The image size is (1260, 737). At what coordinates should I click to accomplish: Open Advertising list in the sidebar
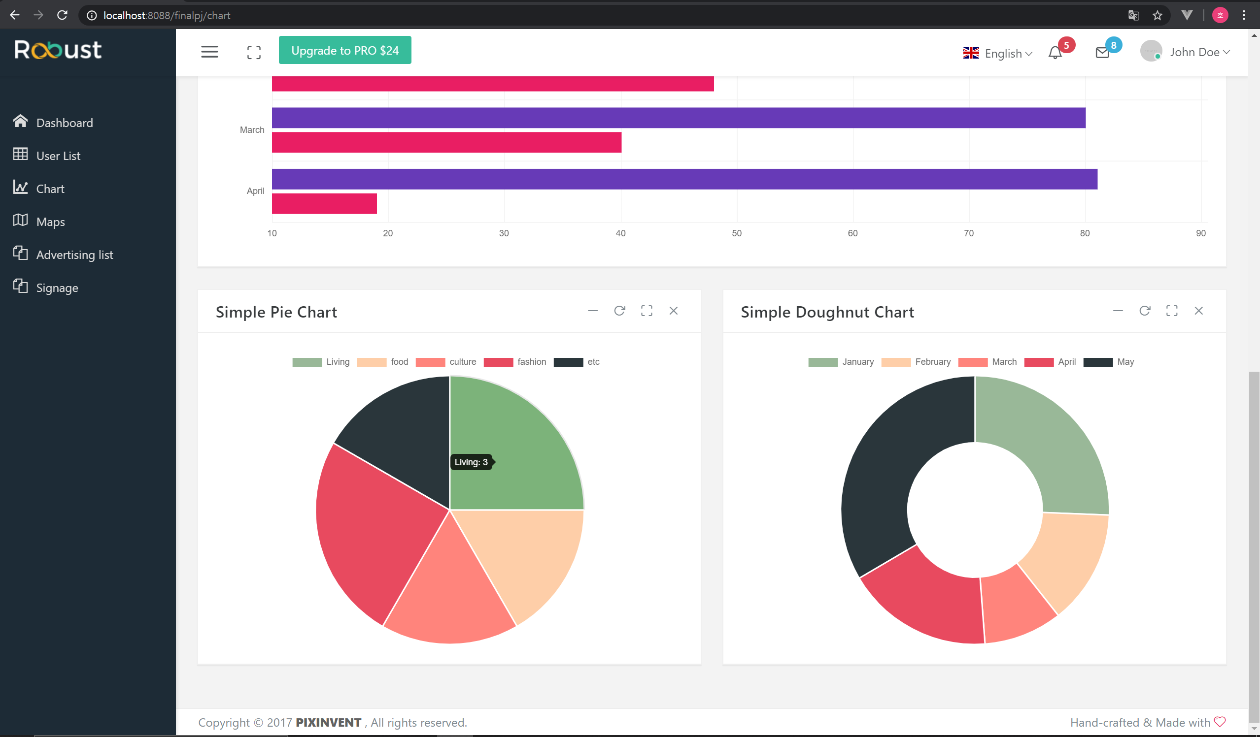coord(74,255)
